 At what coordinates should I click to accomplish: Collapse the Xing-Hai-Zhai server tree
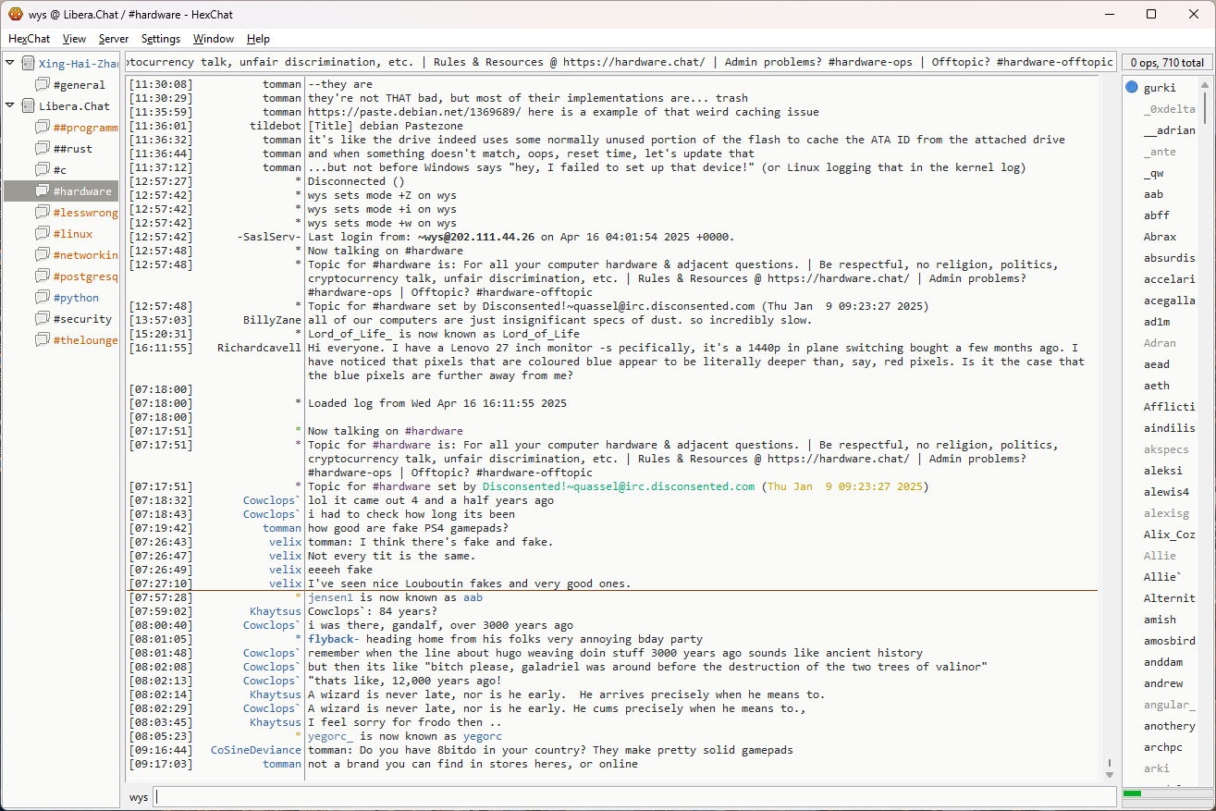[10, 64]
